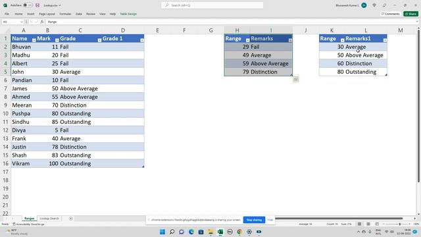Open the Data tab
421x237 pixels.
tap(79, 14)
